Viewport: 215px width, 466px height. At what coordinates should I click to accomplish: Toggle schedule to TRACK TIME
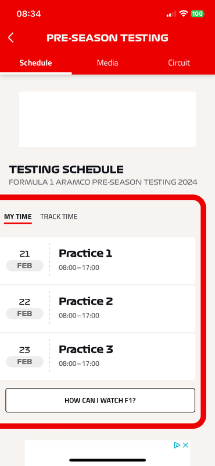pos(59,217)
